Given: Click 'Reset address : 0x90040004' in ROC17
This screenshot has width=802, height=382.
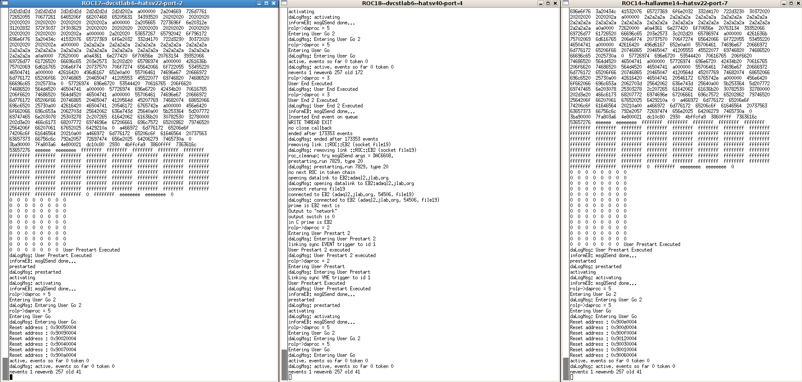Looking at the screenshot, I should (43, 344).
